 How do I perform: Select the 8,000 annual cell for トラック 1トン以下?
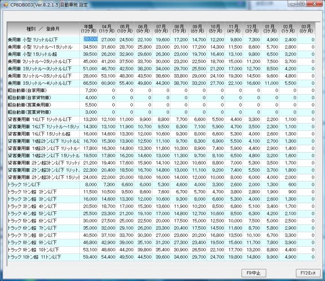(90, 184)
